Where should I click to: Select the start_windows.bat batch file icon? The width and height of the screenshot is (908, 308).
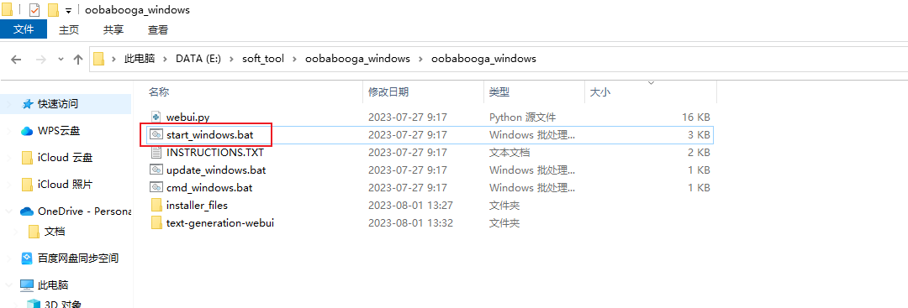(x=156, y=134)
